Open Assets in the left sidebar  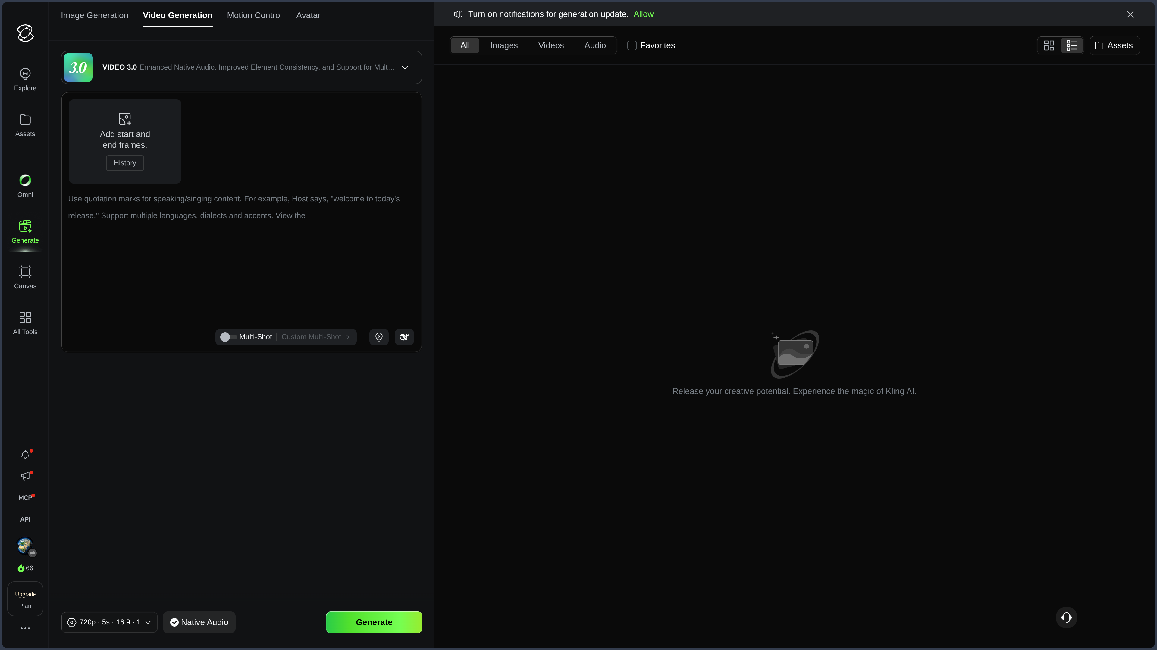click(x=25, y=125)
